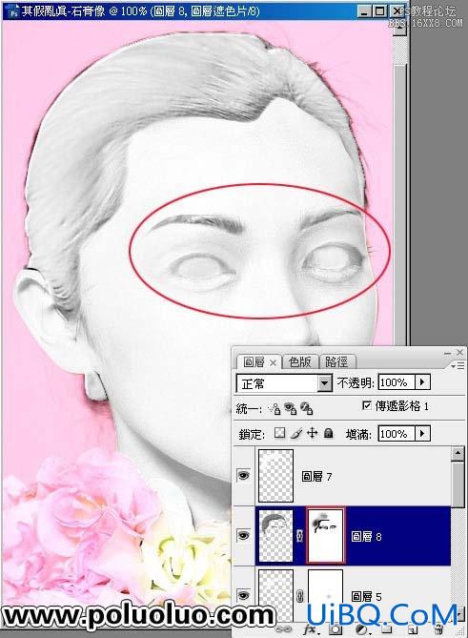Create a new group folder icon
The width and height of the screenshot is (468, 638).
click(386, 629)
